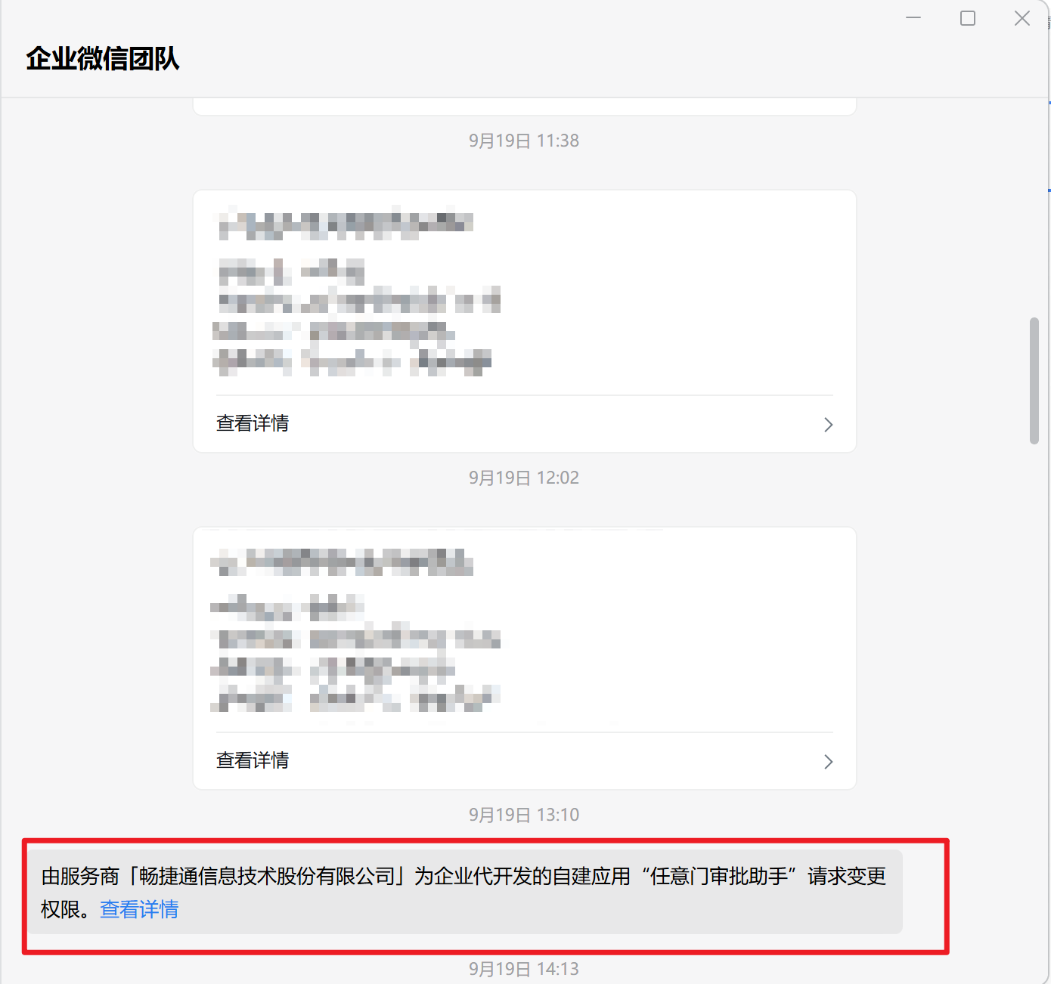Expand chevron on card dated before 12:02
Image resolution: width=1051 pixels, height=984 pixels.
[829, 425]
